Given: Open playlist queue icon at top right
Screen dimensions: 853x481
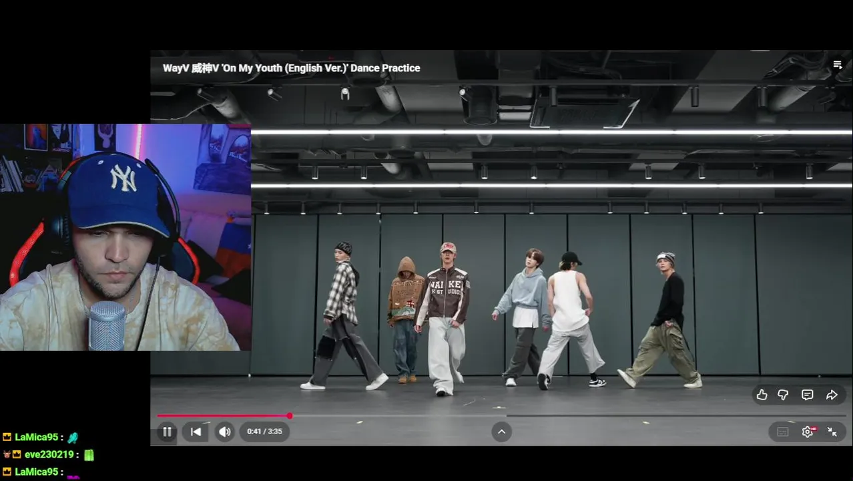Looking at the screenshot, I should tap(837, 65).
